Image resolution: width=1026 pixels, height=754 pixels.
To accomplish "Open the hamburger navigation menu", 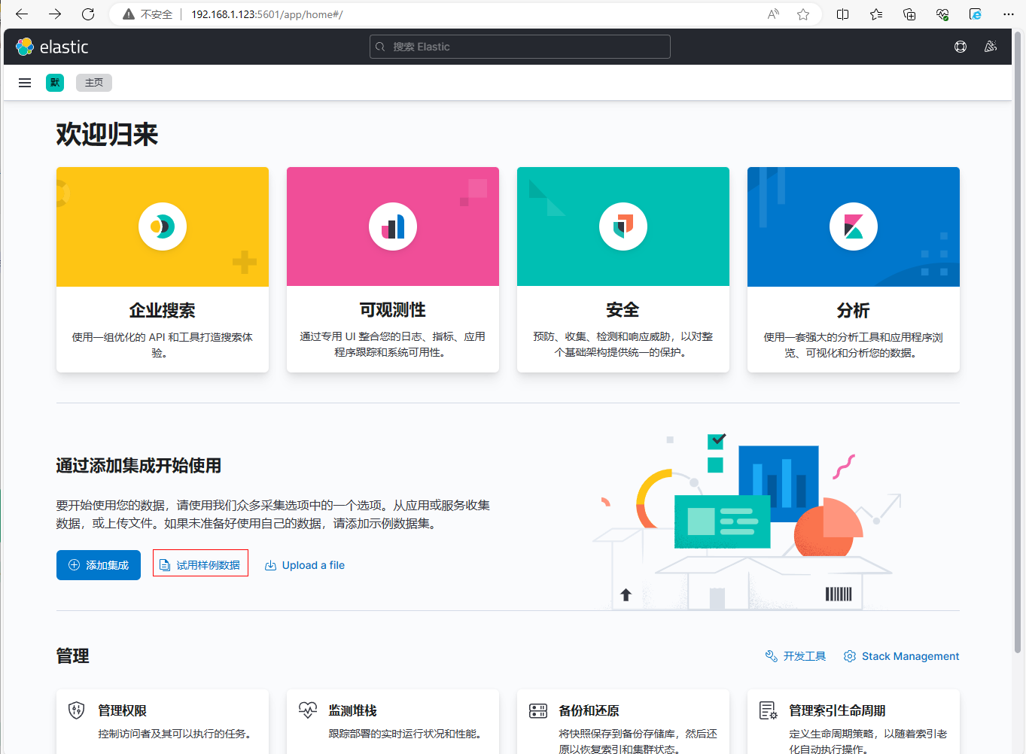I will pyautogui.click(x=25, y=83).
